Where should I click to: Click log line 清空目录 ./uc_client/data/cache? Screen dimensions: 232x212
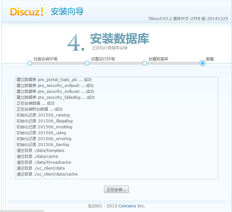click(47, 174)
